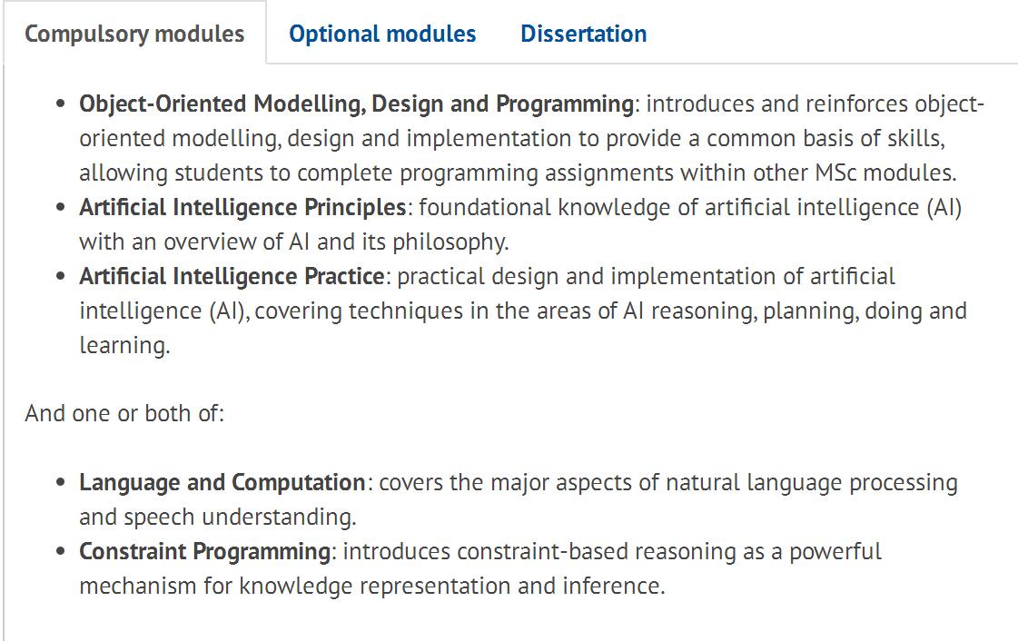
Task: Click the bullet beside Constraint Programming
Action: pos(61,552)
